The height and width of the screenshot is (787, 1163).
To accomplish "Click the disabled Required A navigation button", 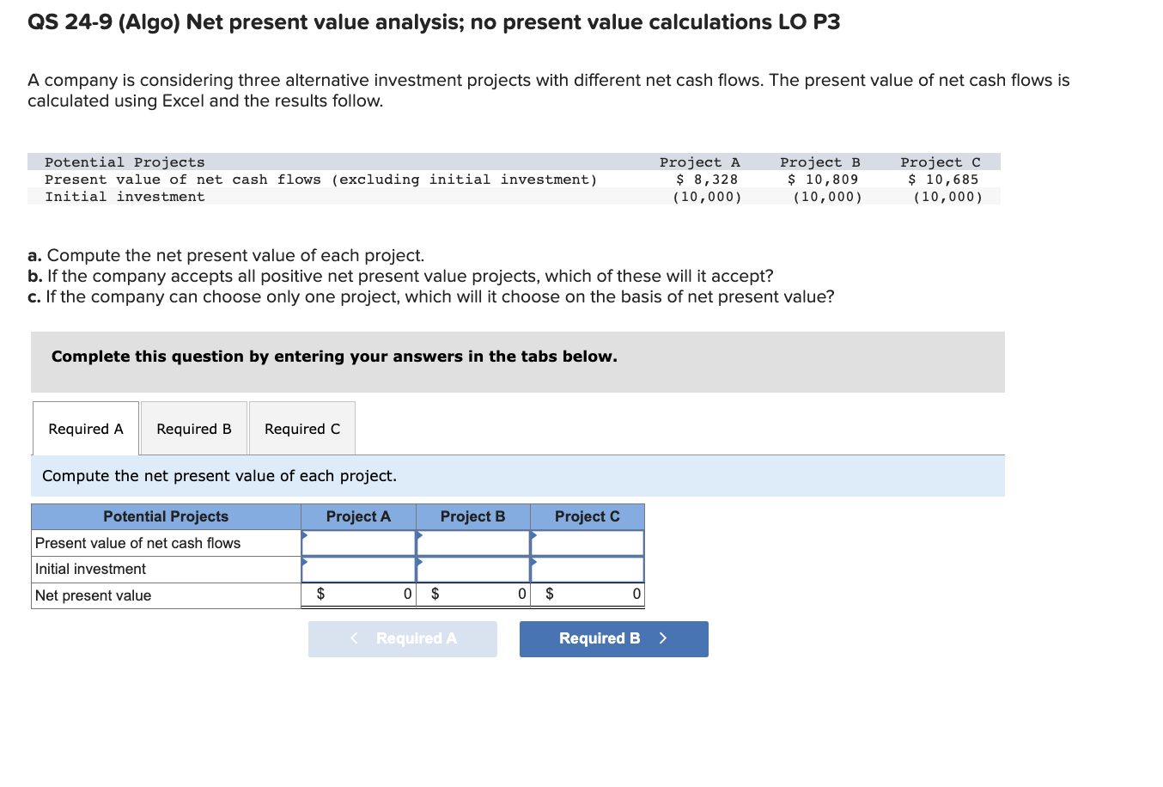I will tap(402, 638).
